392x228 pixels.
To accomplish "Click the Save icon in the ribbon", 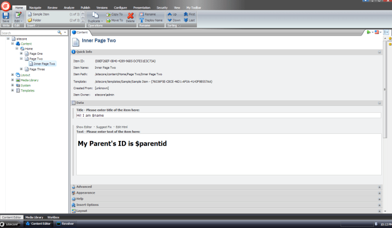I will point(6,17).
